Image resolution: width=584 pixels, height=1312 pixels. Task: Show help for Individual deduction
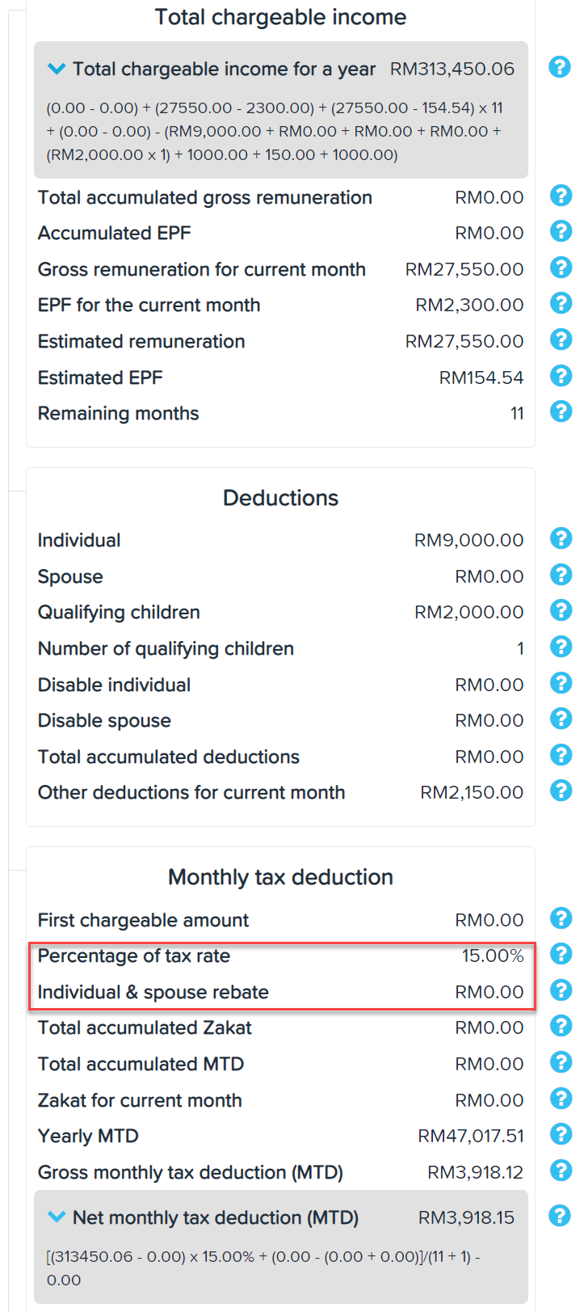[561, 538]
